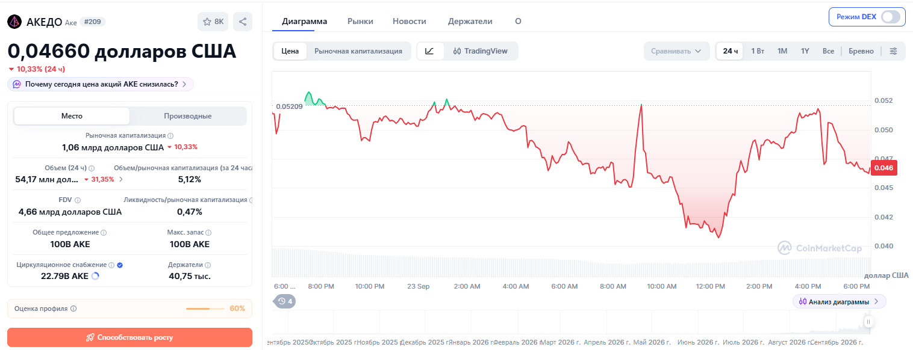Click info icon beside Держатели
The height and width of the screenshot is (350, 913).
[x=208, y=265]
